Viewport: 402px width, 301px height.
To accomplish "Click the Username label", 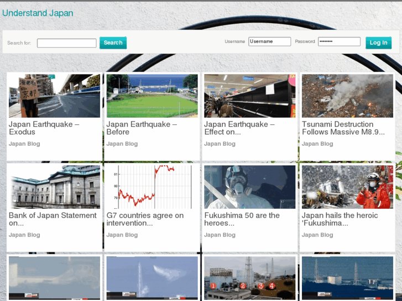I will (235, 41).
